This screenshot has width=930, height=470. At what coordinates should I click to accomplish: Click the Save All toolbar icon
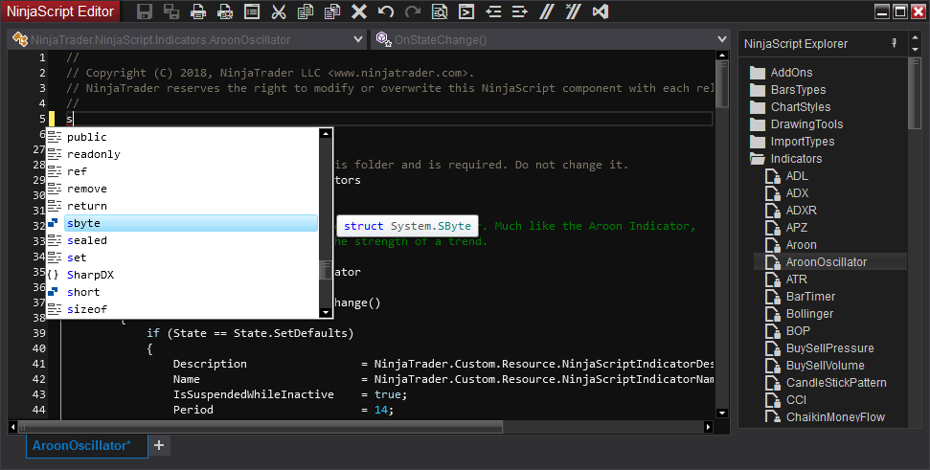(171, 11)
